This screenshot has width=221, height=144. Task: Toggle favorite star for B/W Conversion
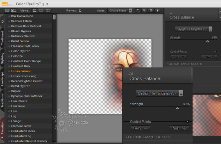coord(9,16)
